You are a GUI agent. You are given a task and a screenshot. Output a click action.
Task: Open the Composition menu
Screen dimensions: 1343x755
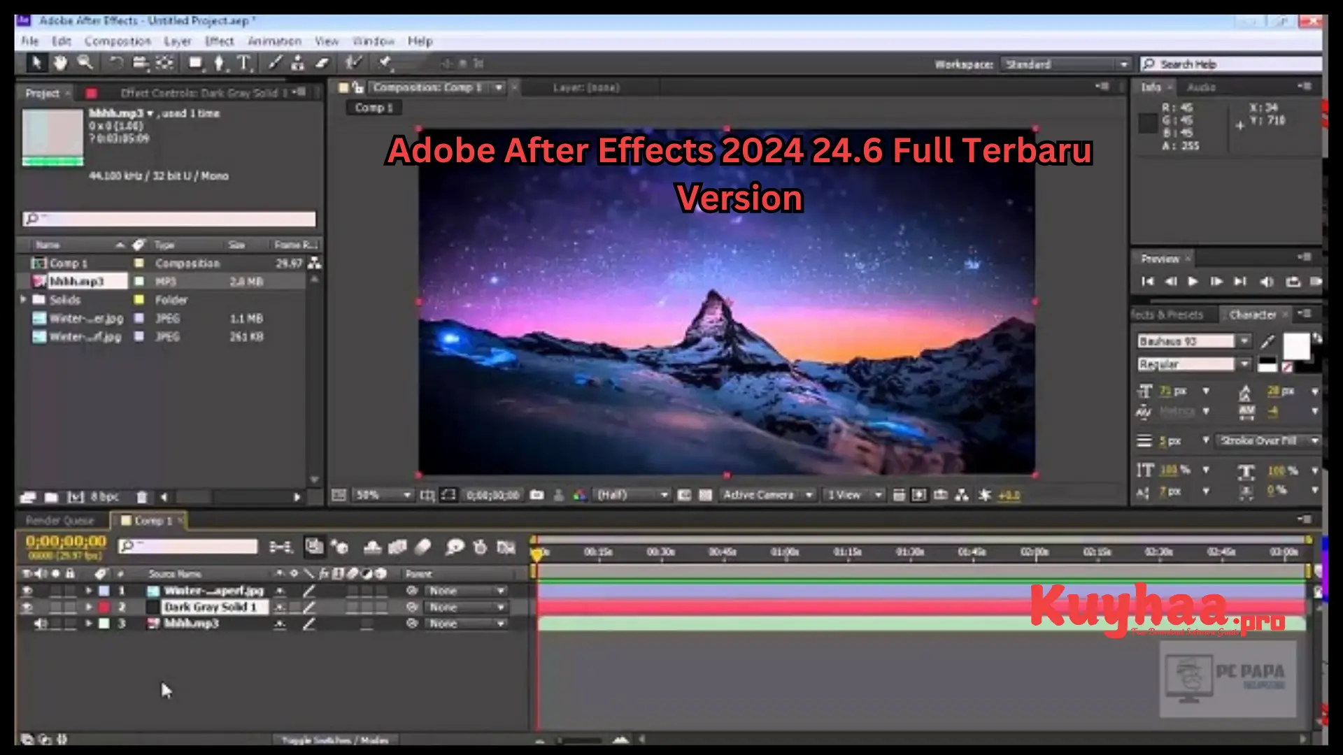click(x=118, y=41)
